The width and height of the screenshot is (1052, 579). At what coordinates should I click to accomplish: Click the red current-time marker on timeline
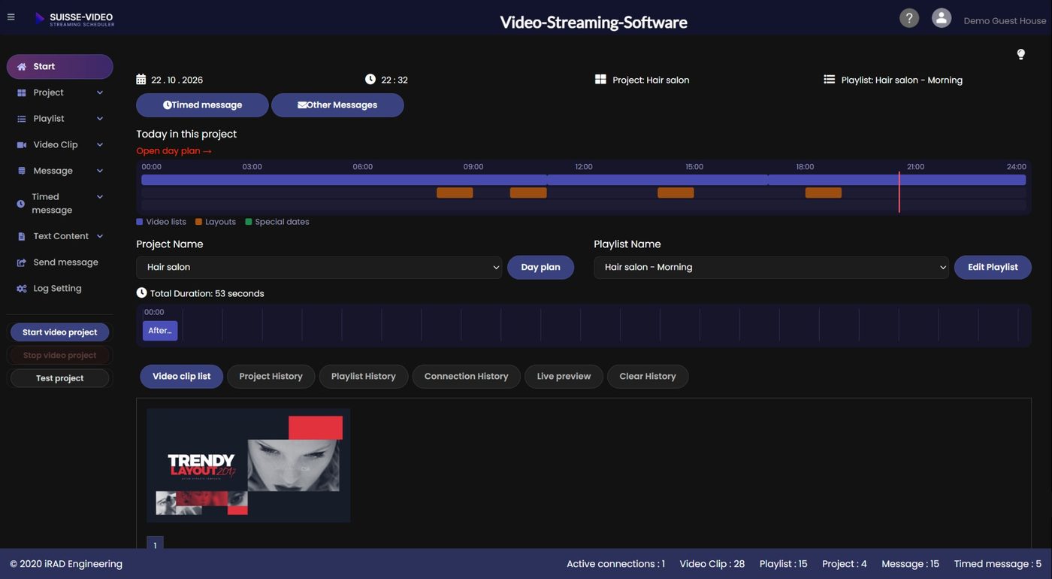[x=899, y=192]
